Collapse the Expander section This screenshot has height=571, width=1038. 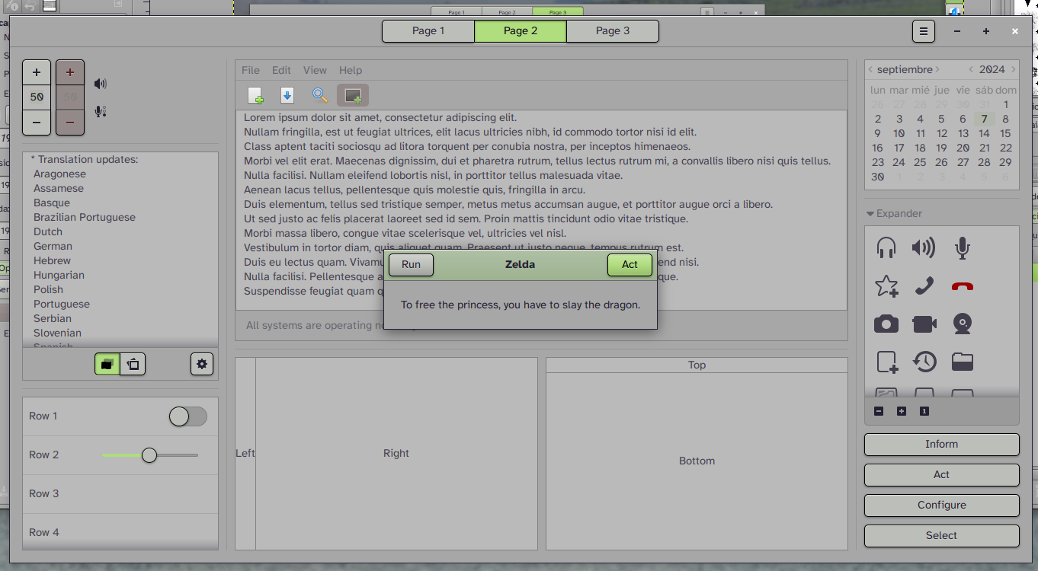coord(895,214)
